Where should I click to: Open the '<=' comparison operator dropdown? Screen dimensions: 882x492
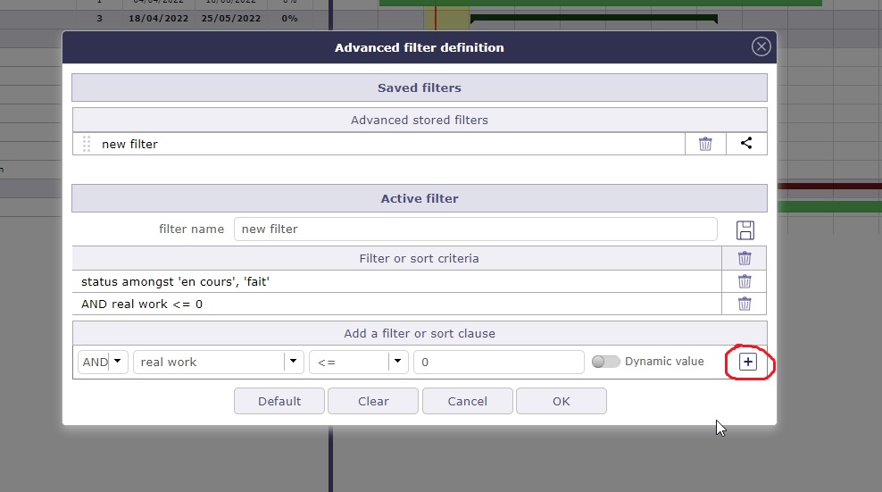(397, 362)
